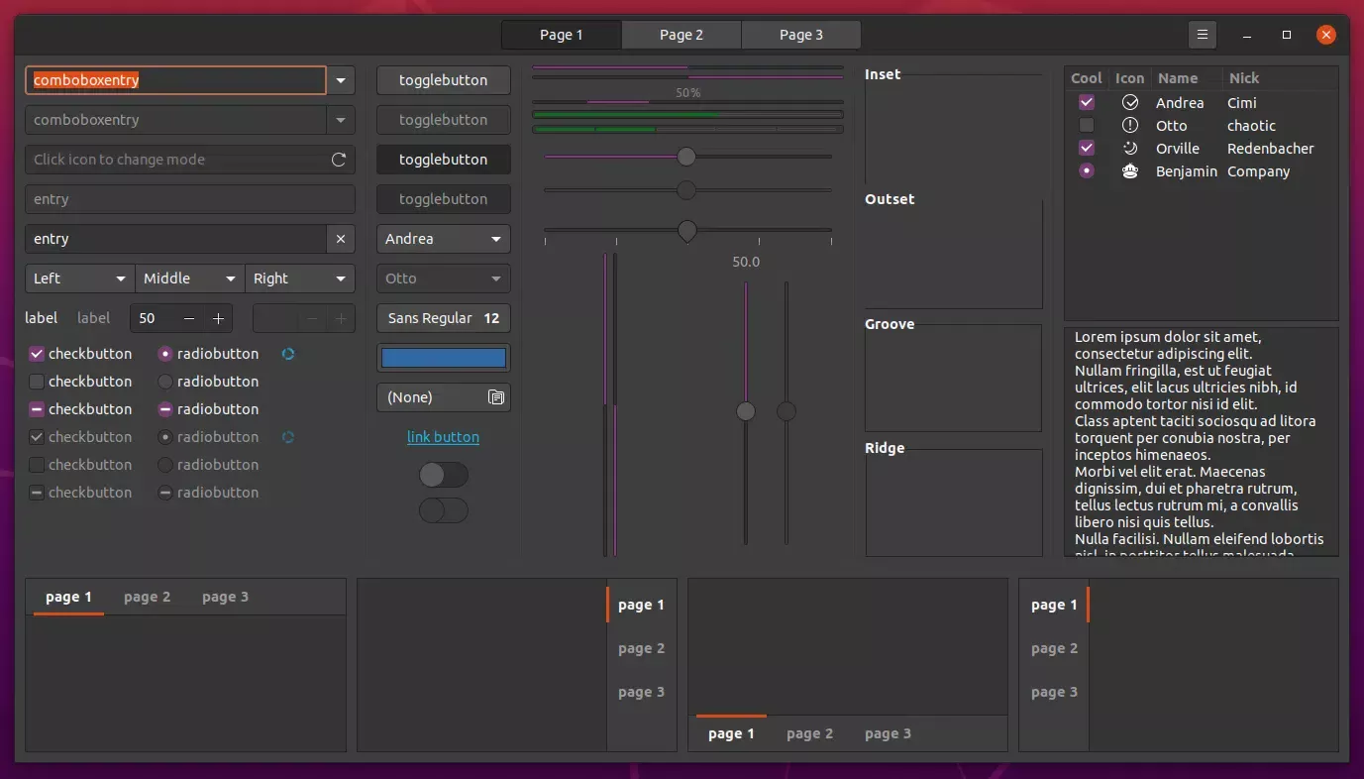Open the blue color chooser button
Viewport: 1364px width, 779px height.
pos(444,358)
